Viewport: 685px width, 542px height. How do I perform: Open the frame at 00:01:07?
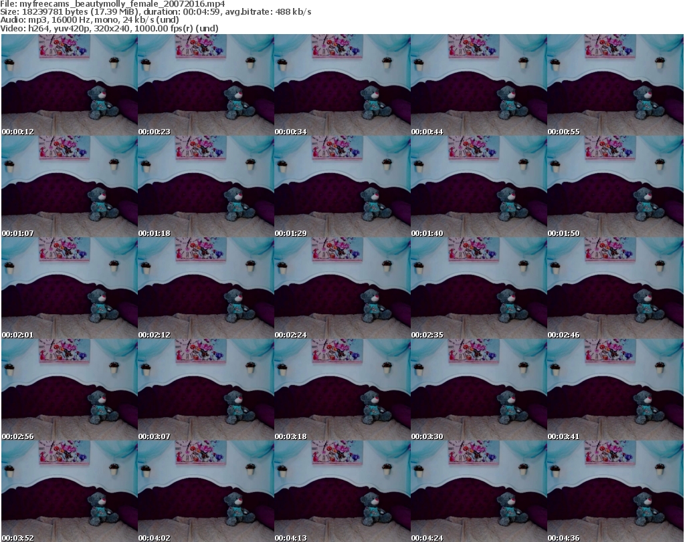coord(70,186)
